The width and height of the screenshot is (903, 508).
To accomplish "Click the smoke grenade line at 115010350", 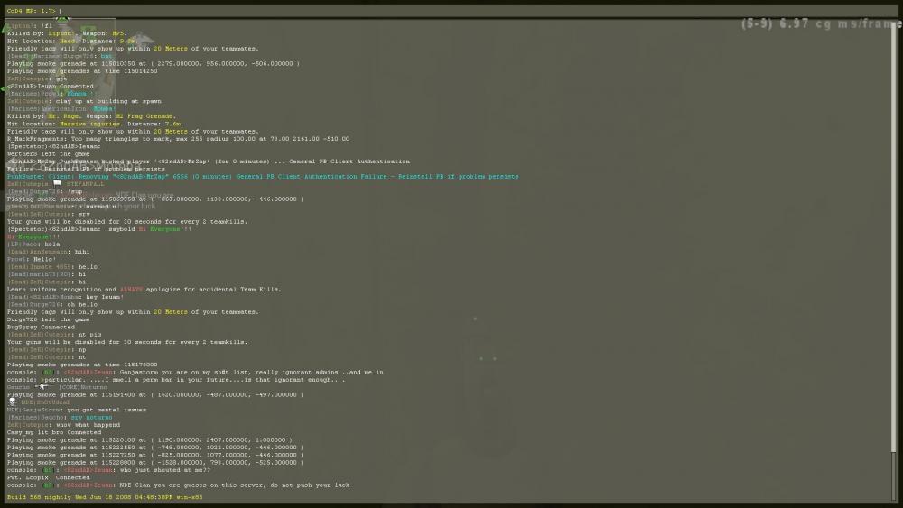I will pos(154,64).
